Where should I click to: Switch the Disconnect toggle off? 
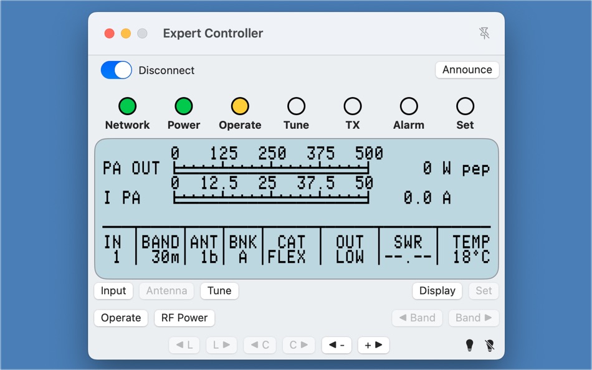[115, 70]
